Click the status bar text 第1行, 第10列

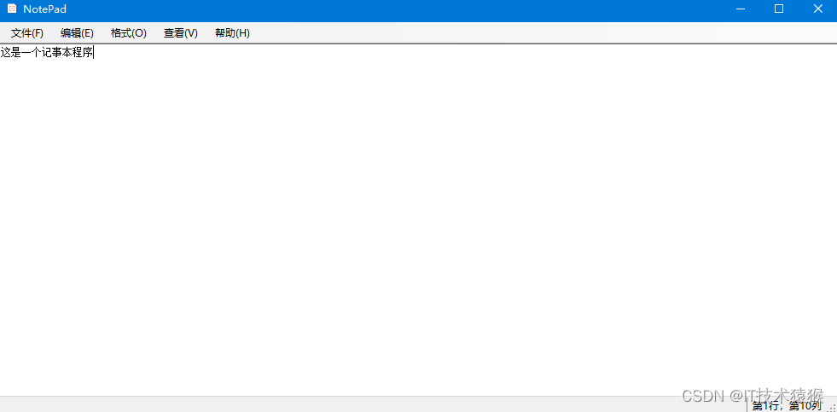[x=787, y=406]
